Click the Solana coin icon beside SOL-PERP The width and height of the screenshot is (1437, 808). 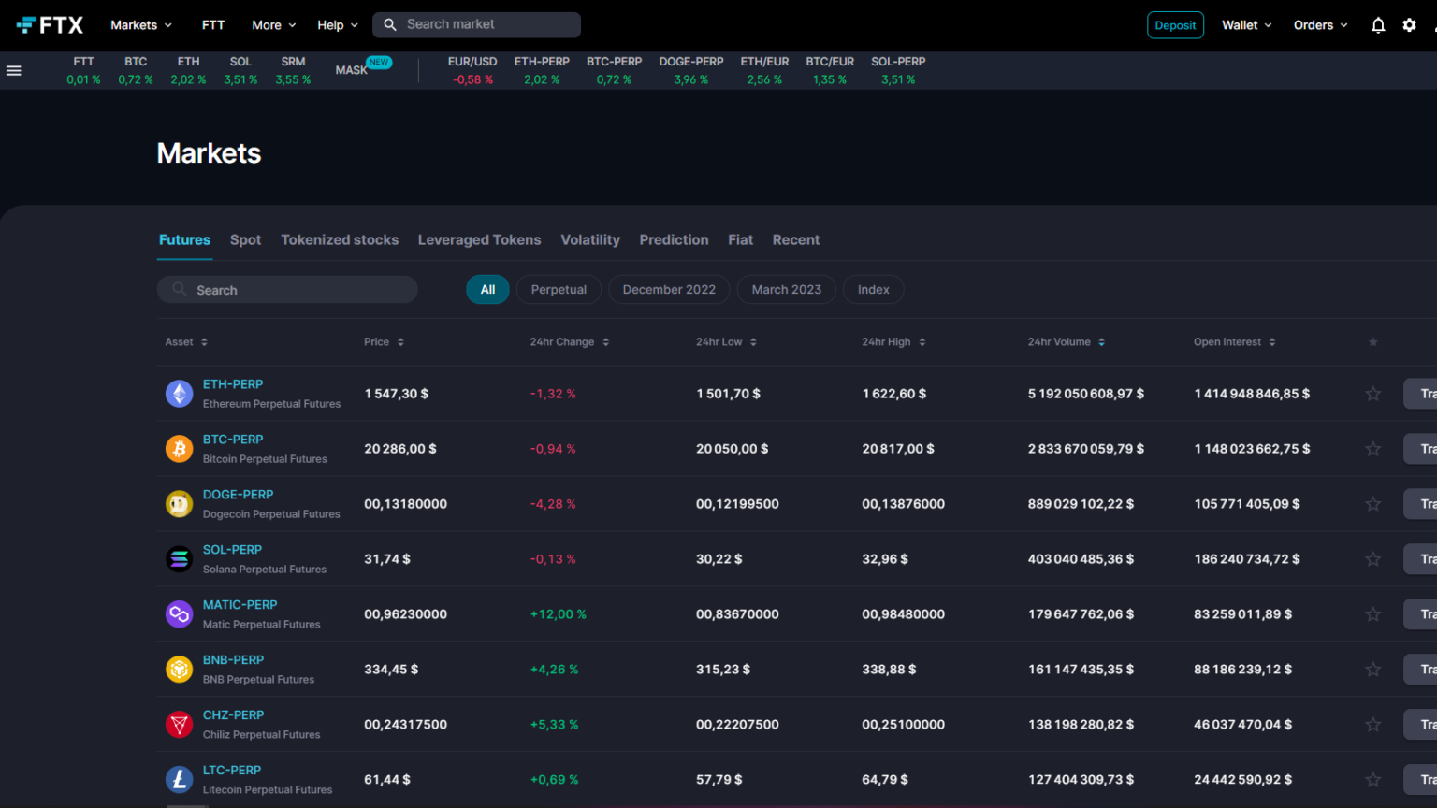tap(179, 558)
